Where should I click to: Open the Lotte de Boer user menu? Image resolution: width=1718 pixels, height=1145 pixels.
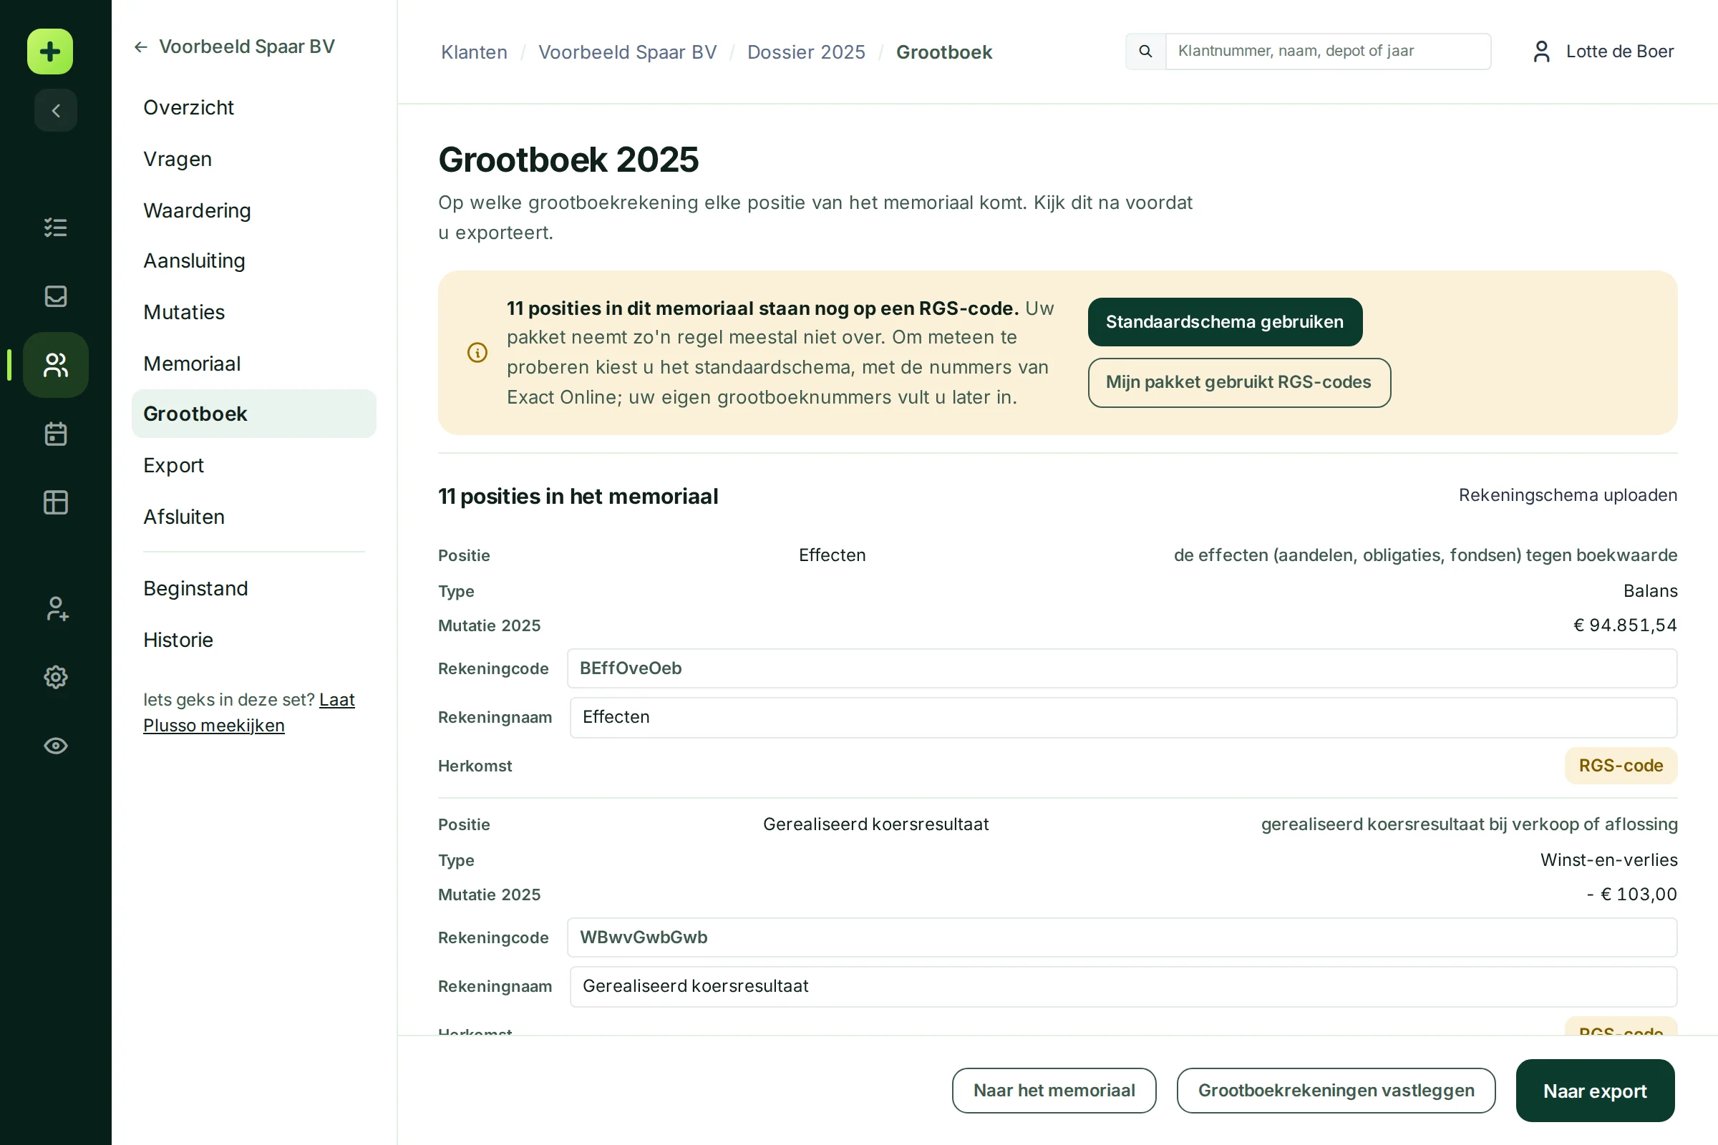pos(1603,51)
